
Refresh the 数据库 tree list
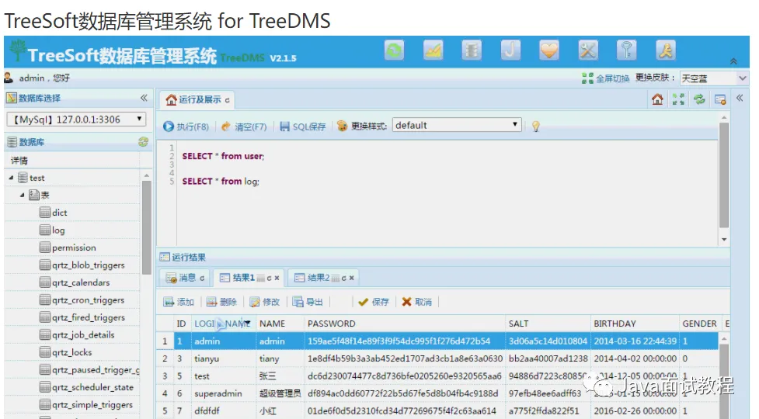click(143, 141)
